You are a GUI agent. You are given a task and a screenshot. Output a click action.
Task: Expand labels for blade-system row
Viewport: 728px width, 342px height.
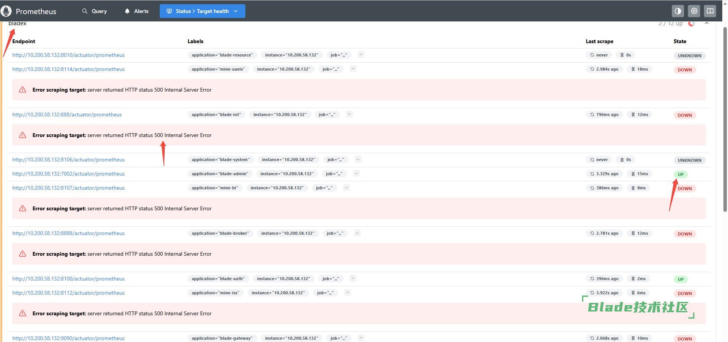click(358, 159)
